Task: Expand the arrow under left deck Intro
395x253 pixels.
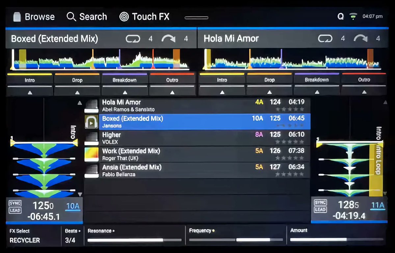Action: pos(30,92)
